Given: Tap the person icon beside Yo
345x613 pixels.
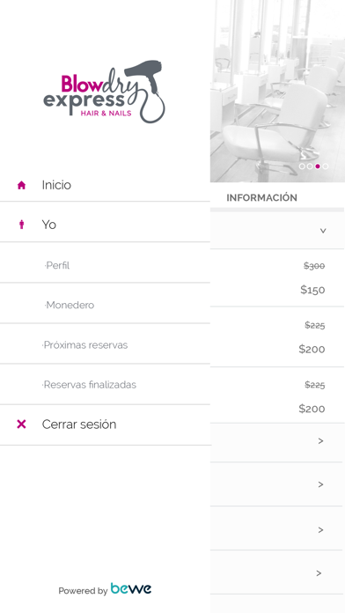Looking at the screenshot, I should pos(21,225).
